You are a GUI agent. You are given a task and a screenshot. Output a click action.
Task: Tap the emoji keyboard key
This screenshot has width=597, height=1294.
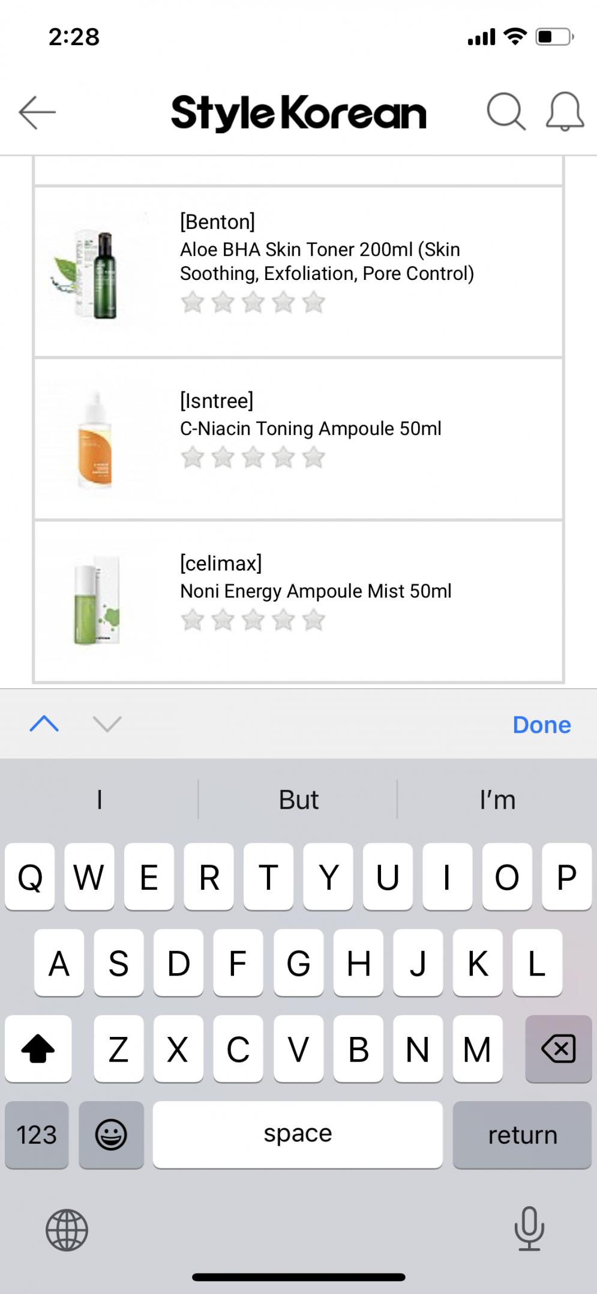click(x=111, y=1135)
